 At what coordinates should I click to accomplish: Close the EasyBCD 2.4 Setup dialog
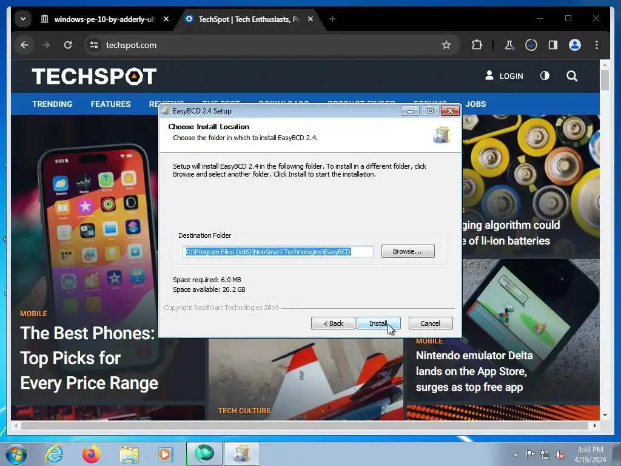tap(451, 111)
